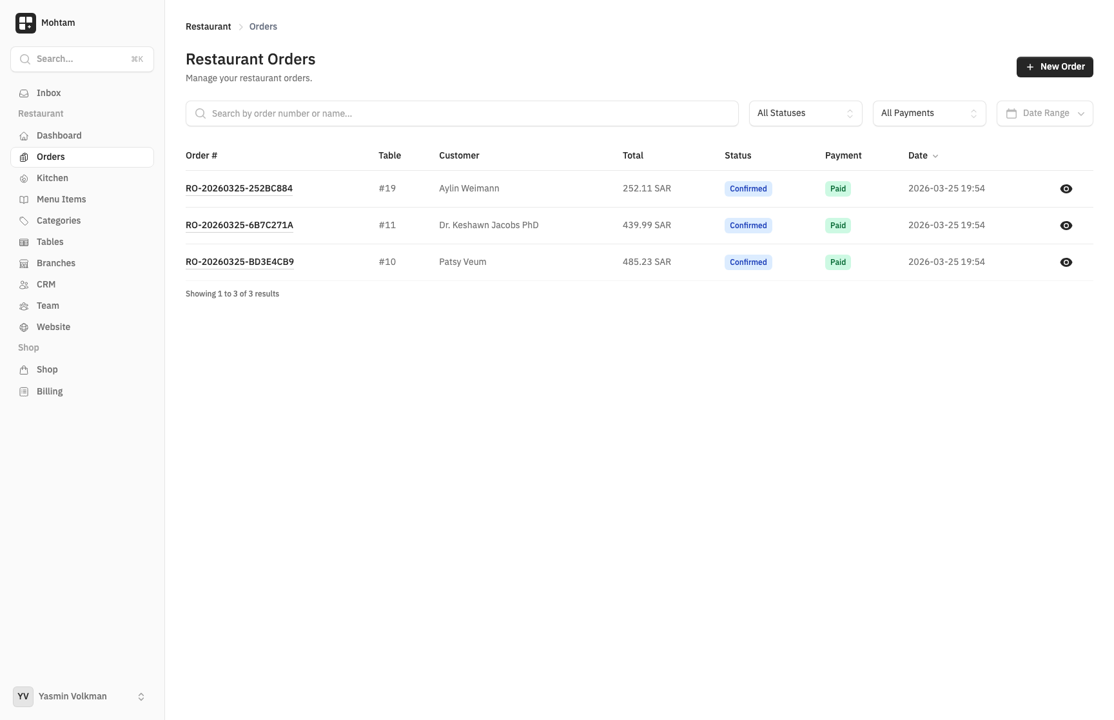Switch to the Dashboard section

coord(58,135)
